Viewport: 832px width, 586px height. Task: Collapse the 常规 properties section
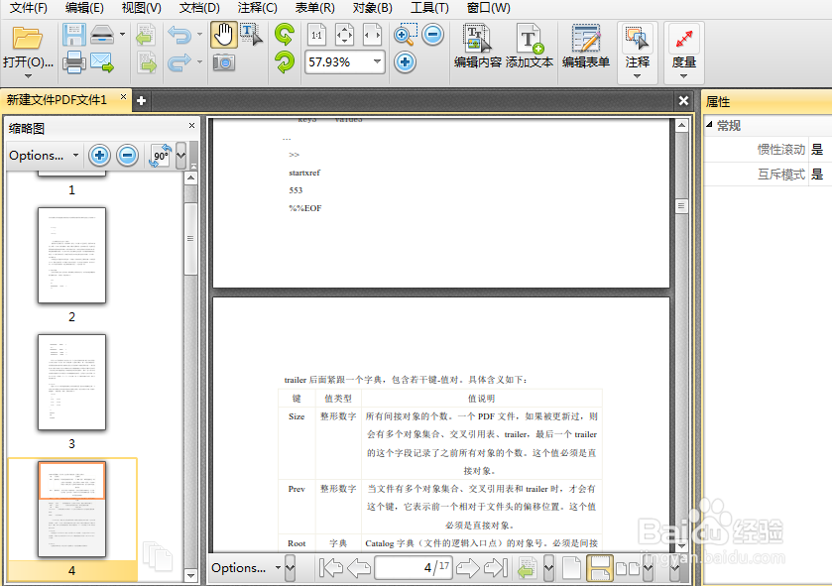(709, 125)
